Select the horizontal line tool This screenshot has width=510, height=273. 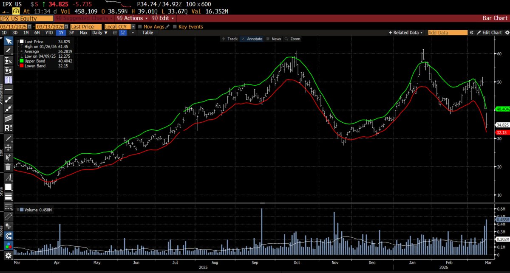coord(9,89)
